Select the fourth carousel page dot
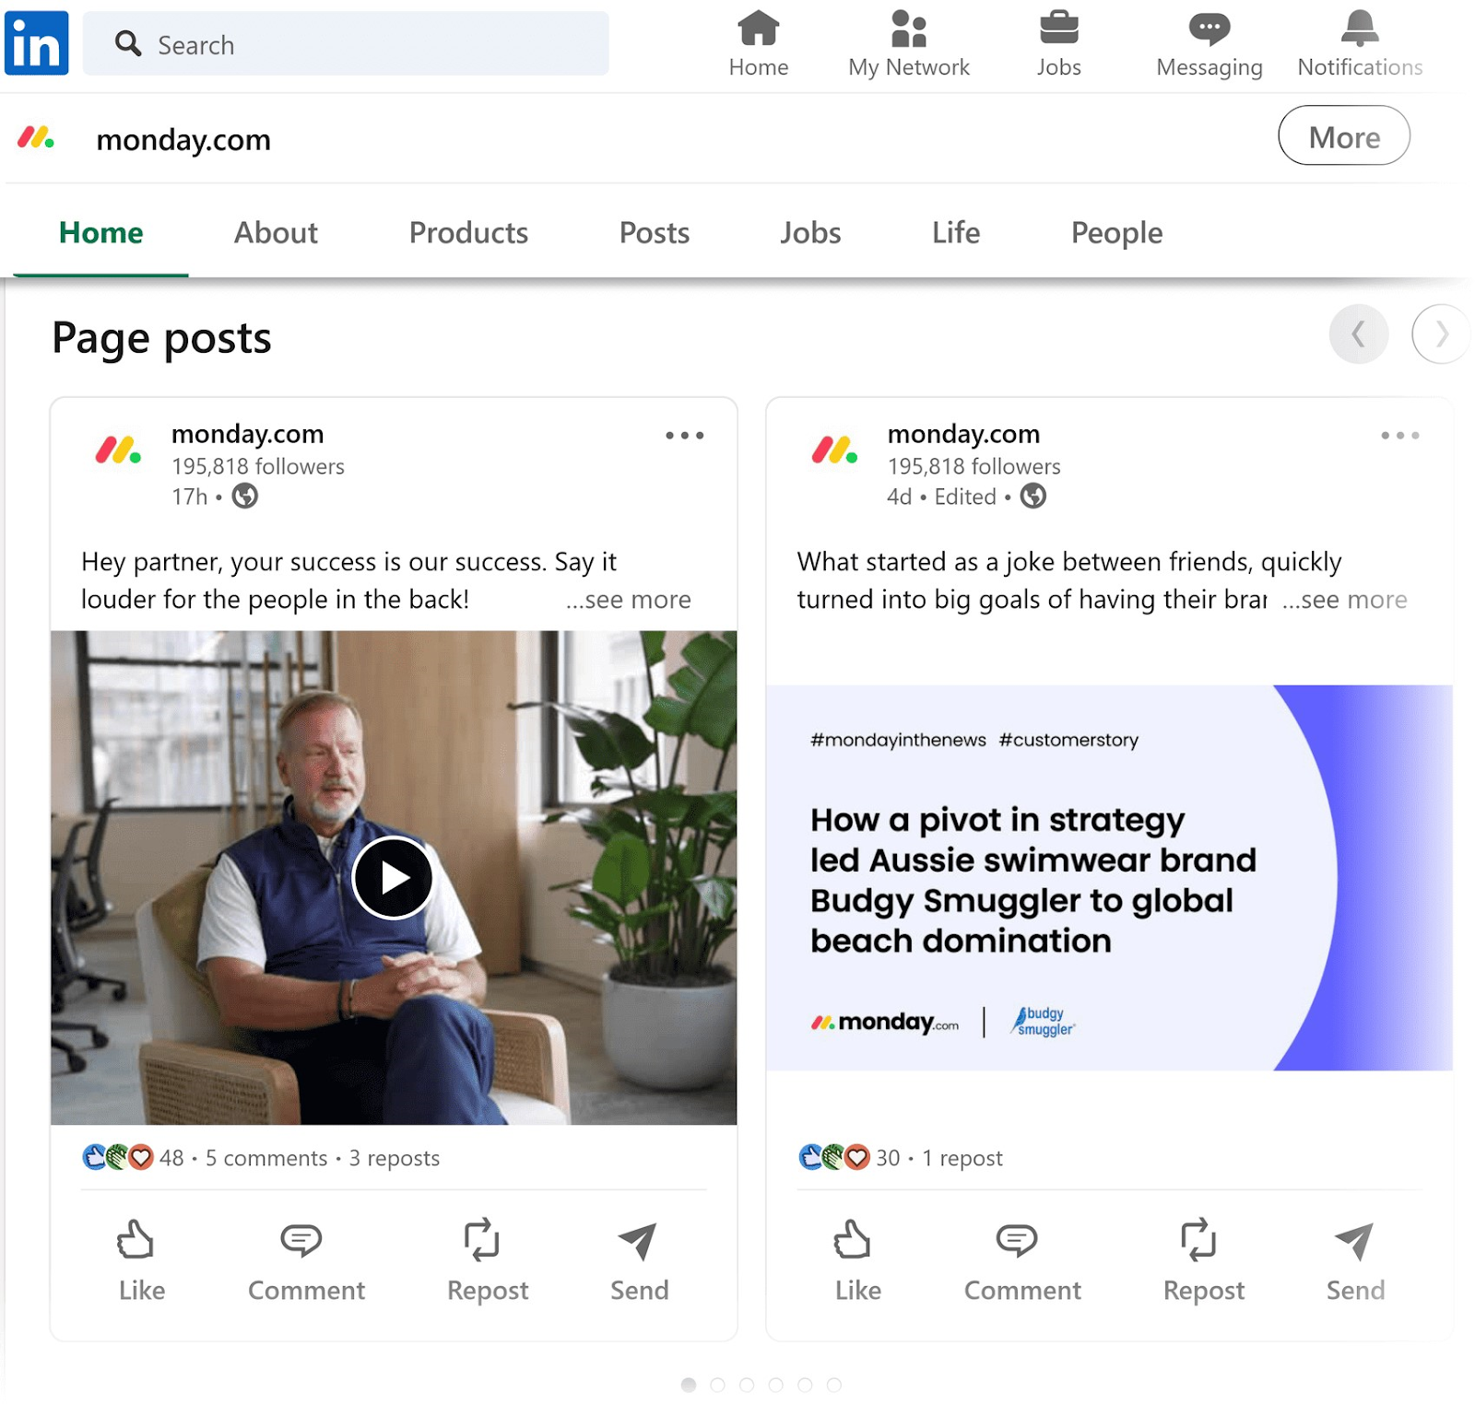1475x1404 pixels. point(775,1385)
